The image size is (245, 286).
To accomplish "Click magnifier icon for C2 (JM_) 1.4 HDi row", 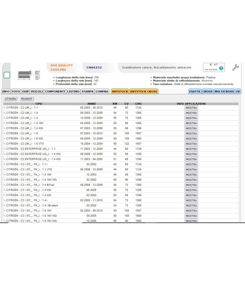I will tap(4, 128).
